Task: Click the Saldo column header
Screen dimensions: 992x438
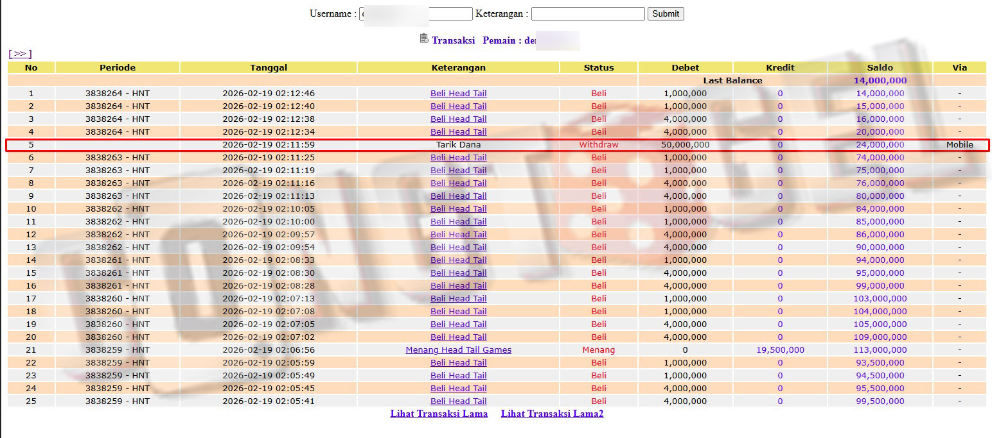Action: [880, 67]
